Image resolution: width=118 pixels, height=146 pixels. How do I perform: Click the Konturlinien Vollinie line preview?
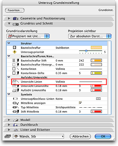click(91, 69)
